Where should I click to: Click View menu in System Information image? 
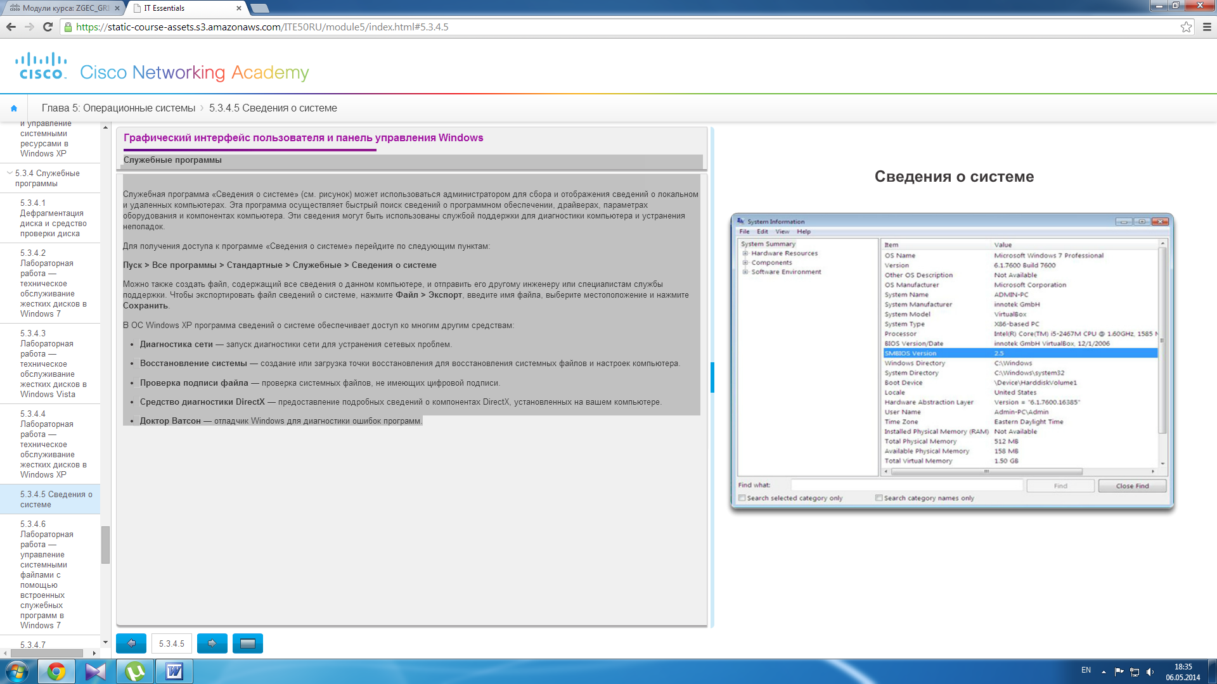pos(783,232)
